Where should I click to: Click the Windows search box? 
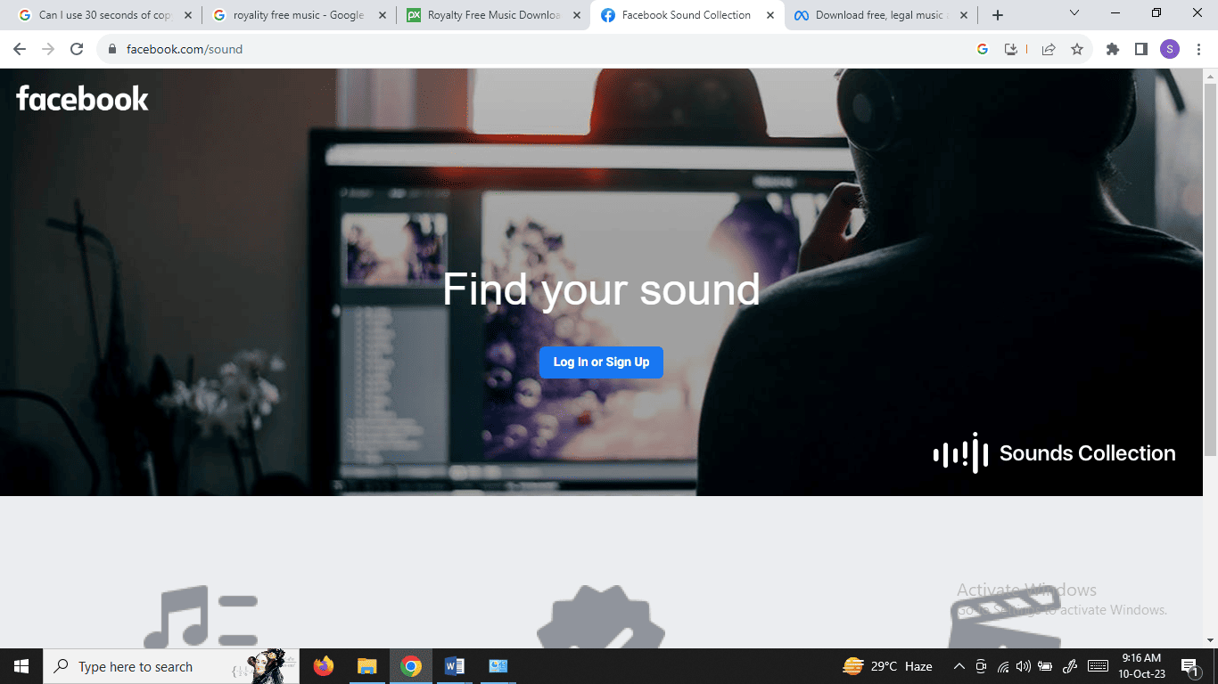point(171,666)
